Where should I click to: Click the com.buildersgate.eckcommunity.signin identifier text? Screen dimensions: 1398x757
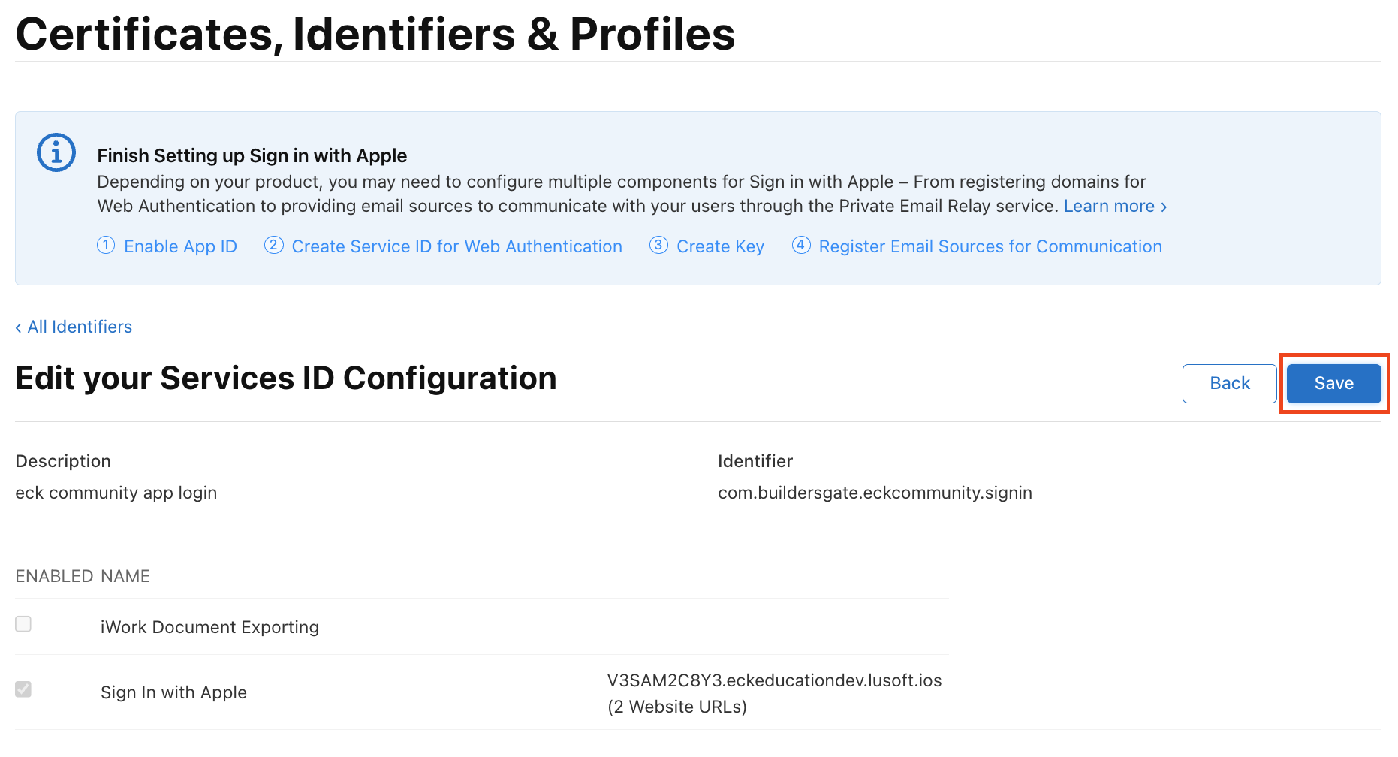(875, 493)
